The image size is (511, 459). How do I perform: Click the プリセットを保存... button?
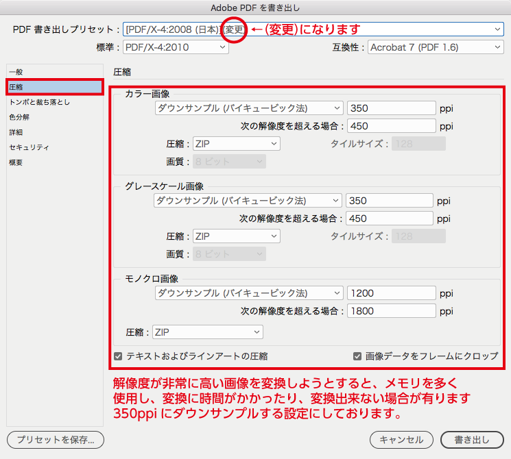pyautogui.click(x=56, y=440)
